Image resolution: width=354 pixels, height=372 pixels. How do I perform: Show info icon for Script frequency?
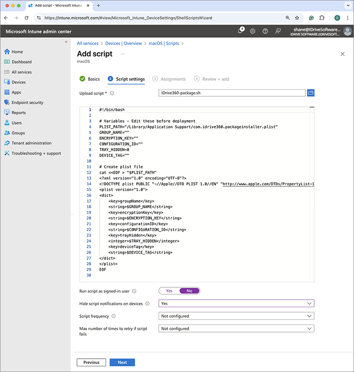[x=113, y=316]
